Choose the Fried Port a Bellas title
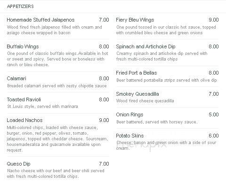 137,73
